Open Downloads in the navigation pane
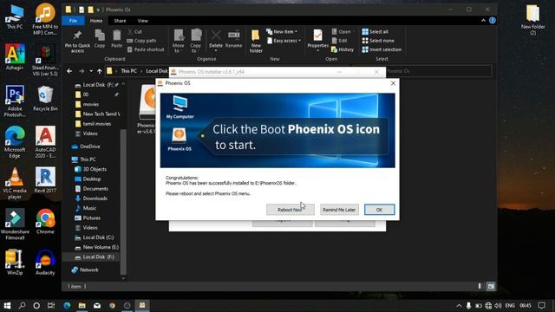This screenshot has height=312, width=555. [91, 198]
